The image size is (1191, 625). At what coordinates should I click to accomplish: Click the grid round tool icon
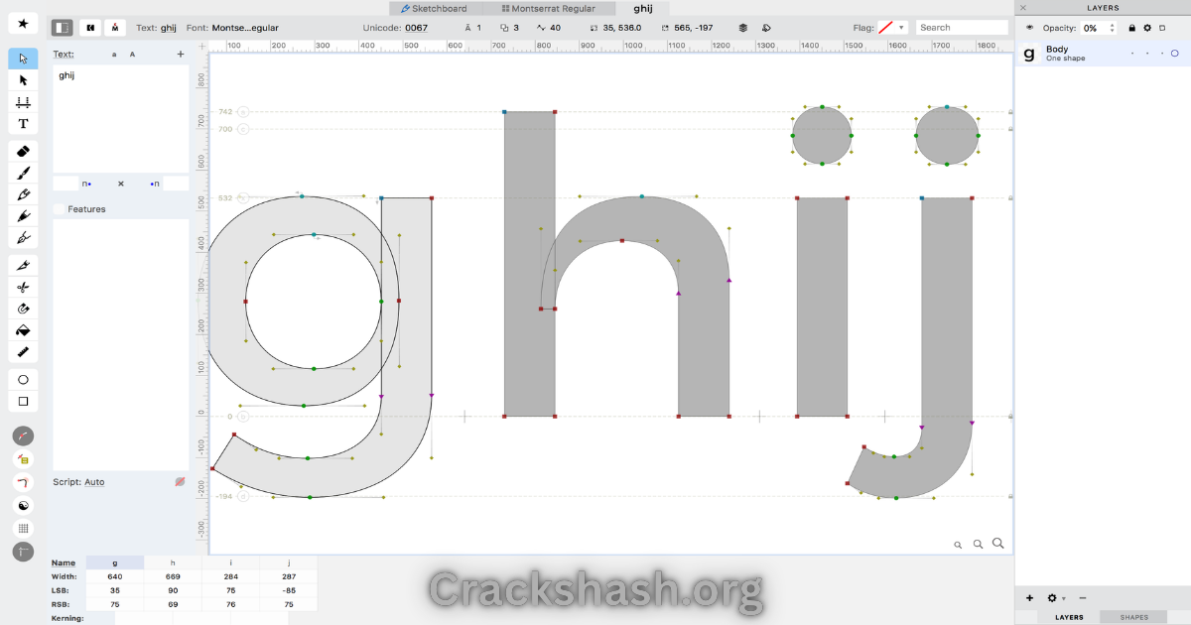24,528
